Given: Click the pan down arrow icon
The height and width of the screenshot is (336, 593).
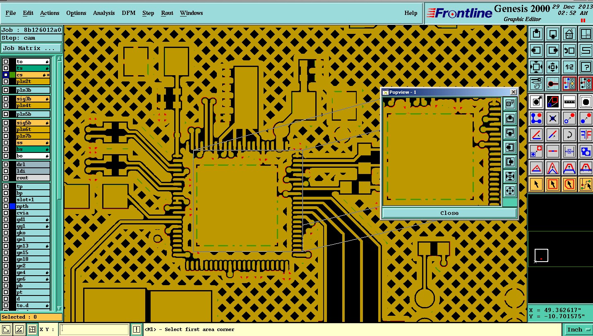Looking at the screenshot, I should [553, 34].
